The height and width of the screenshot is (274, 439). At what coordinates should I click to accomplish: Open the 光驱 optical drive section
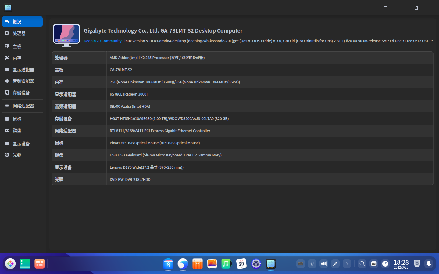[17, 155]
